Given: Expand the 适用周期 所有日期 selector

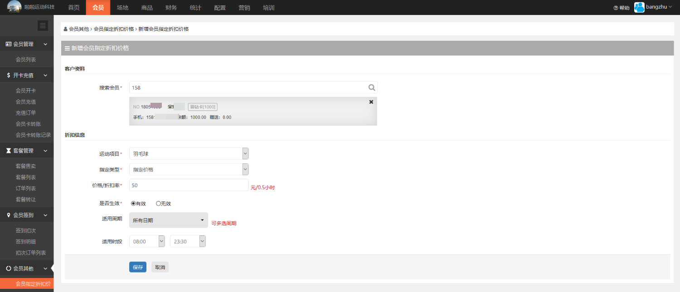Looking at the screenshot, I should tap(168, 220).
